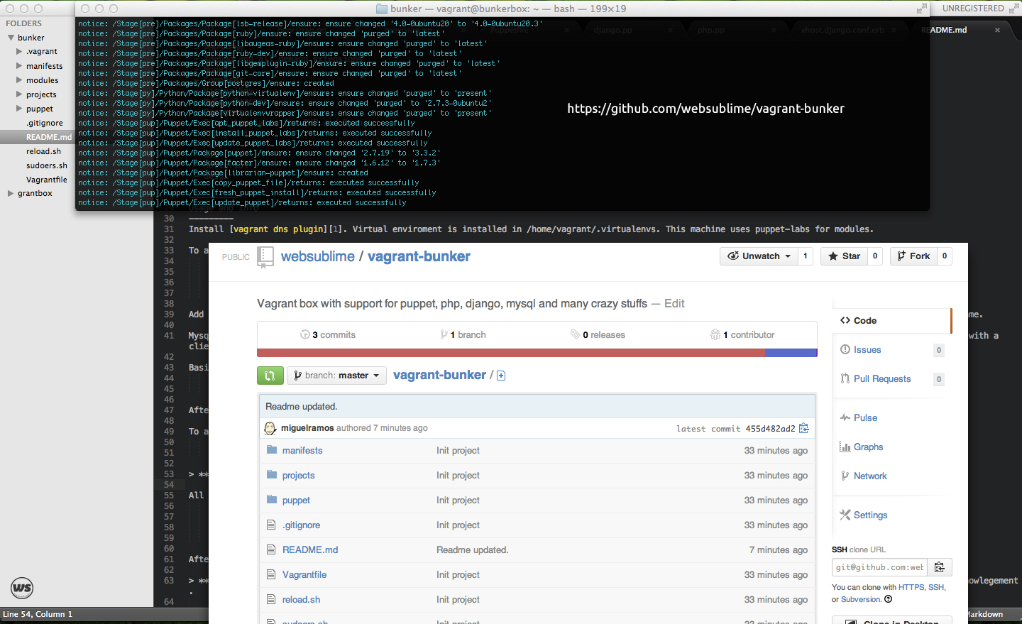Click the WS logo in Sublime sidebar
1022x624 pixels.
click(22, 588)
